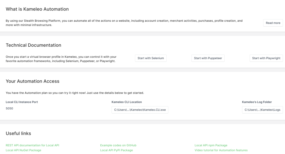Click the Local CLI Instance Port label

click(x=22, y=102)
